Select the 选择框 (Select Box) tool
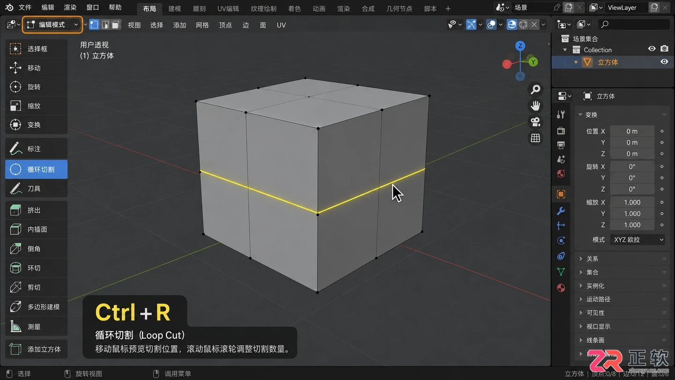 tap(36, 49)
